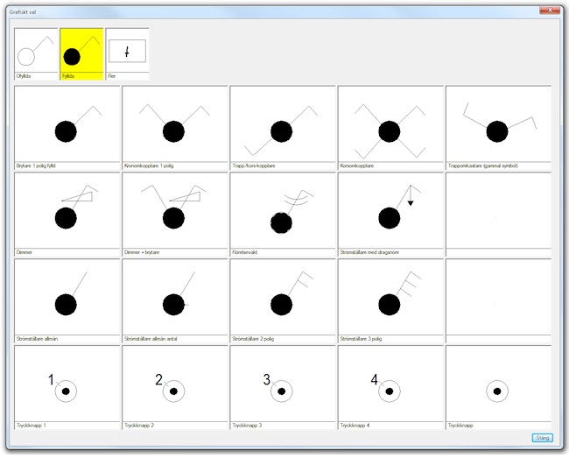569x458 pixels.
Task: Select the Brytare 1-polig fylld symbol
Action: [67, 126]
